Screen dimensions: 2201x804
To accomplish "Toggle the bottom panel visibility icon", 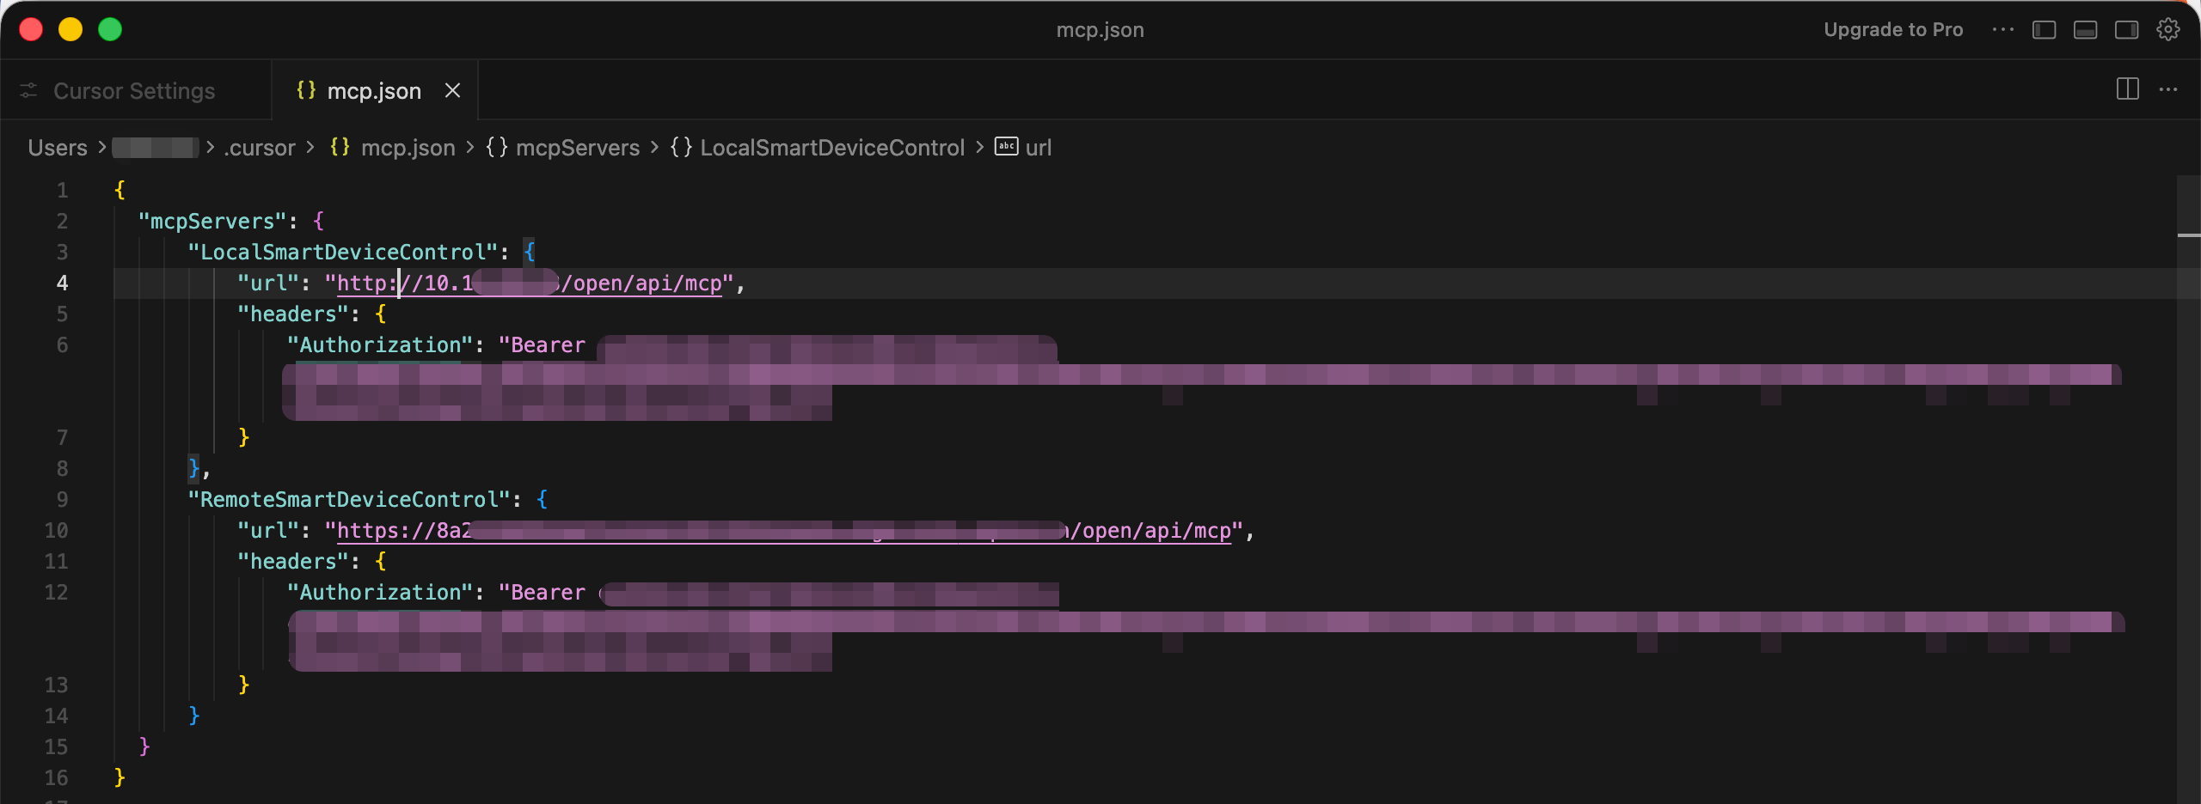I will pos(2086,28).
